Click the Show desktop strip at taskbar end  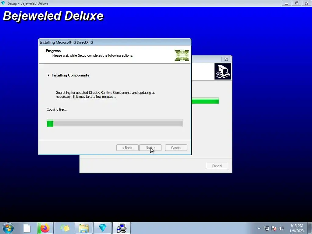point(310,228)
